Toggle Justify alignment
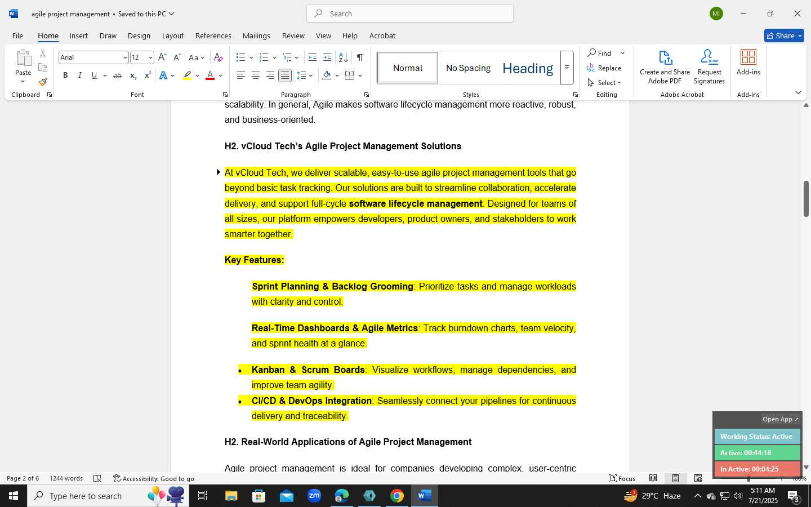 click(285, 75)
